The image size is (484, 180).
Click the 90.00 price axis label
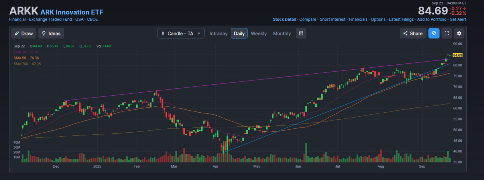[x=458, y=44]
